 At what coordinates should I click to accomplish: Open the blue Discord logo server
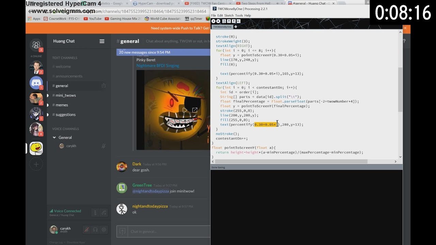tap(36, 83)
